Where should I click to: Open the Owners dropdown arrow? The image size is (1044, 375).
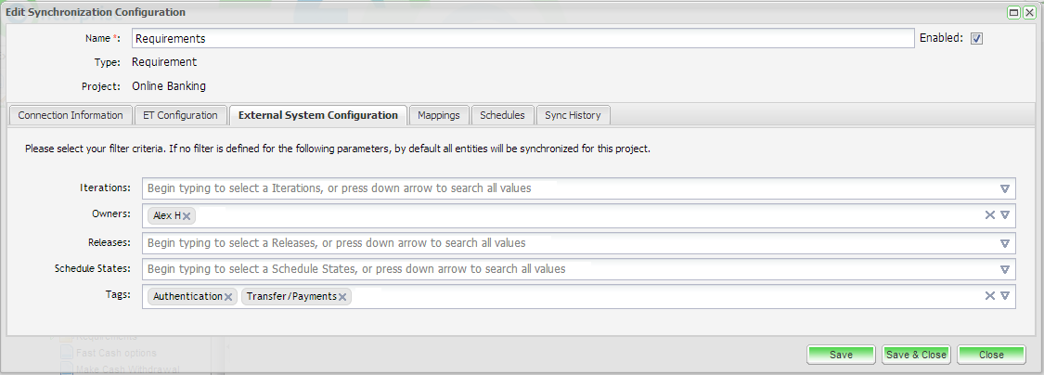[1004, 215]
